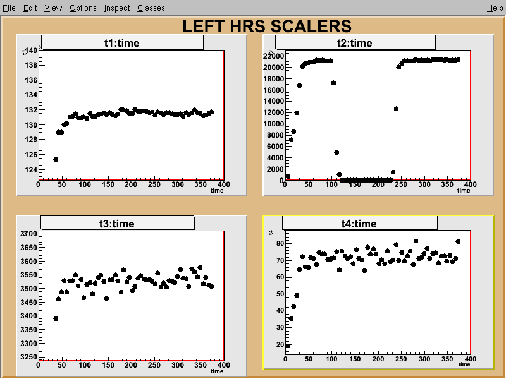
Task: Click the 3500 y-axis label in the t3 plot
Action: point(28,289)
